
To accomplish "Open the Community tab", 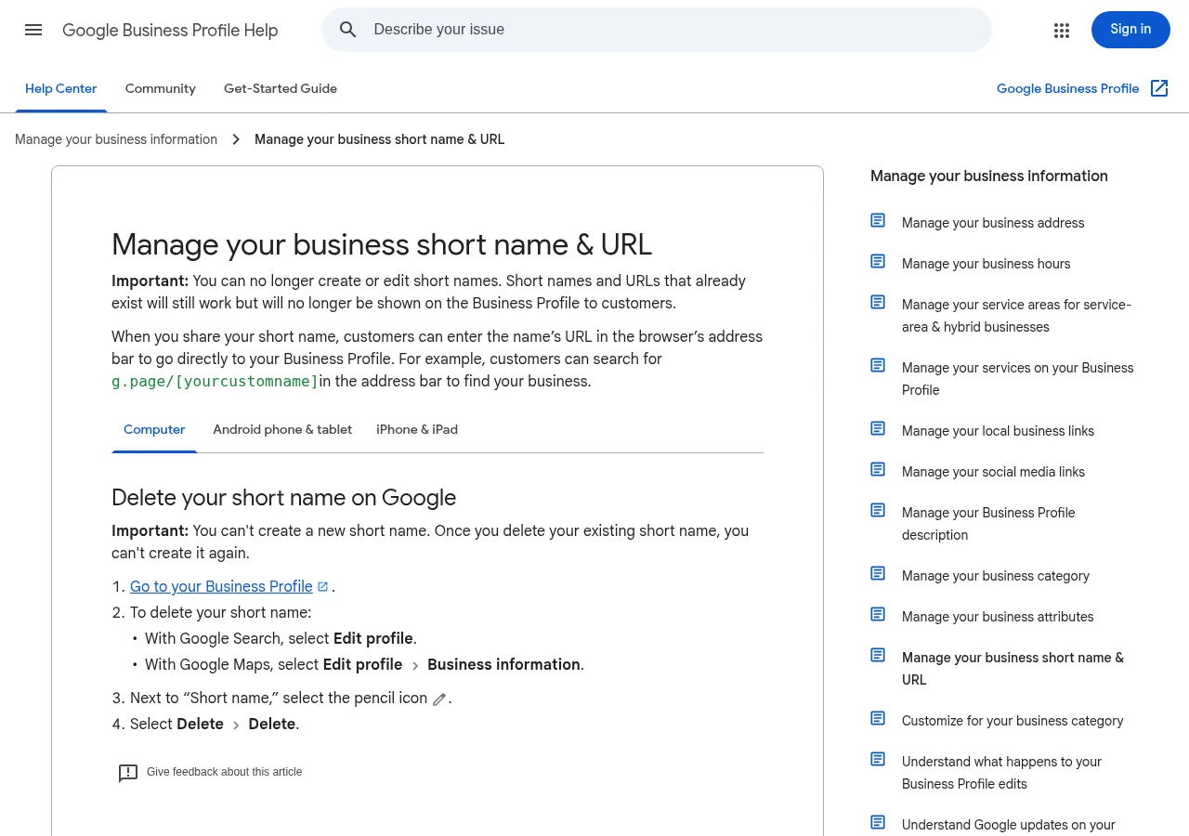I will pyautogui.click(x=161, y=88).
